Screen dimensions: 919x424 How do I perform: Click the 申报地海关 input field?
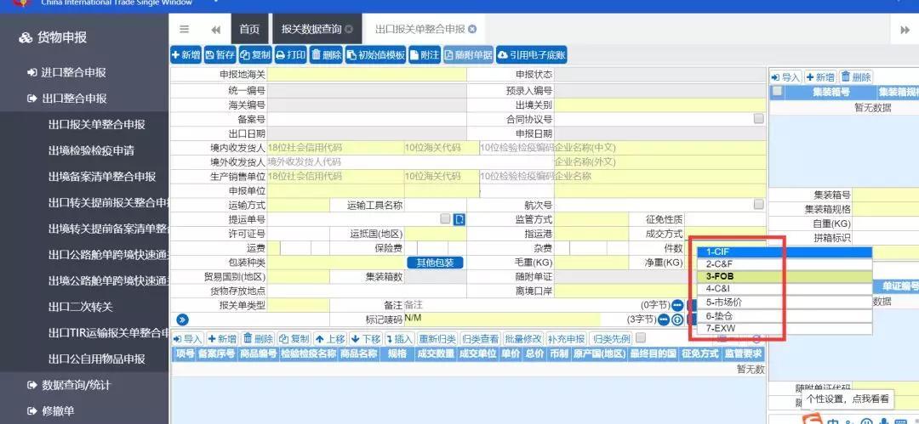pos(367,75)
